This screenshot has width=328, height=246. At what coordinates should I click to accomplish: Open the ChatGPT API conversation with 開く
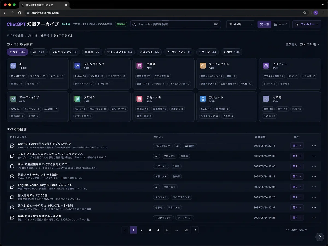coord(297,146)
